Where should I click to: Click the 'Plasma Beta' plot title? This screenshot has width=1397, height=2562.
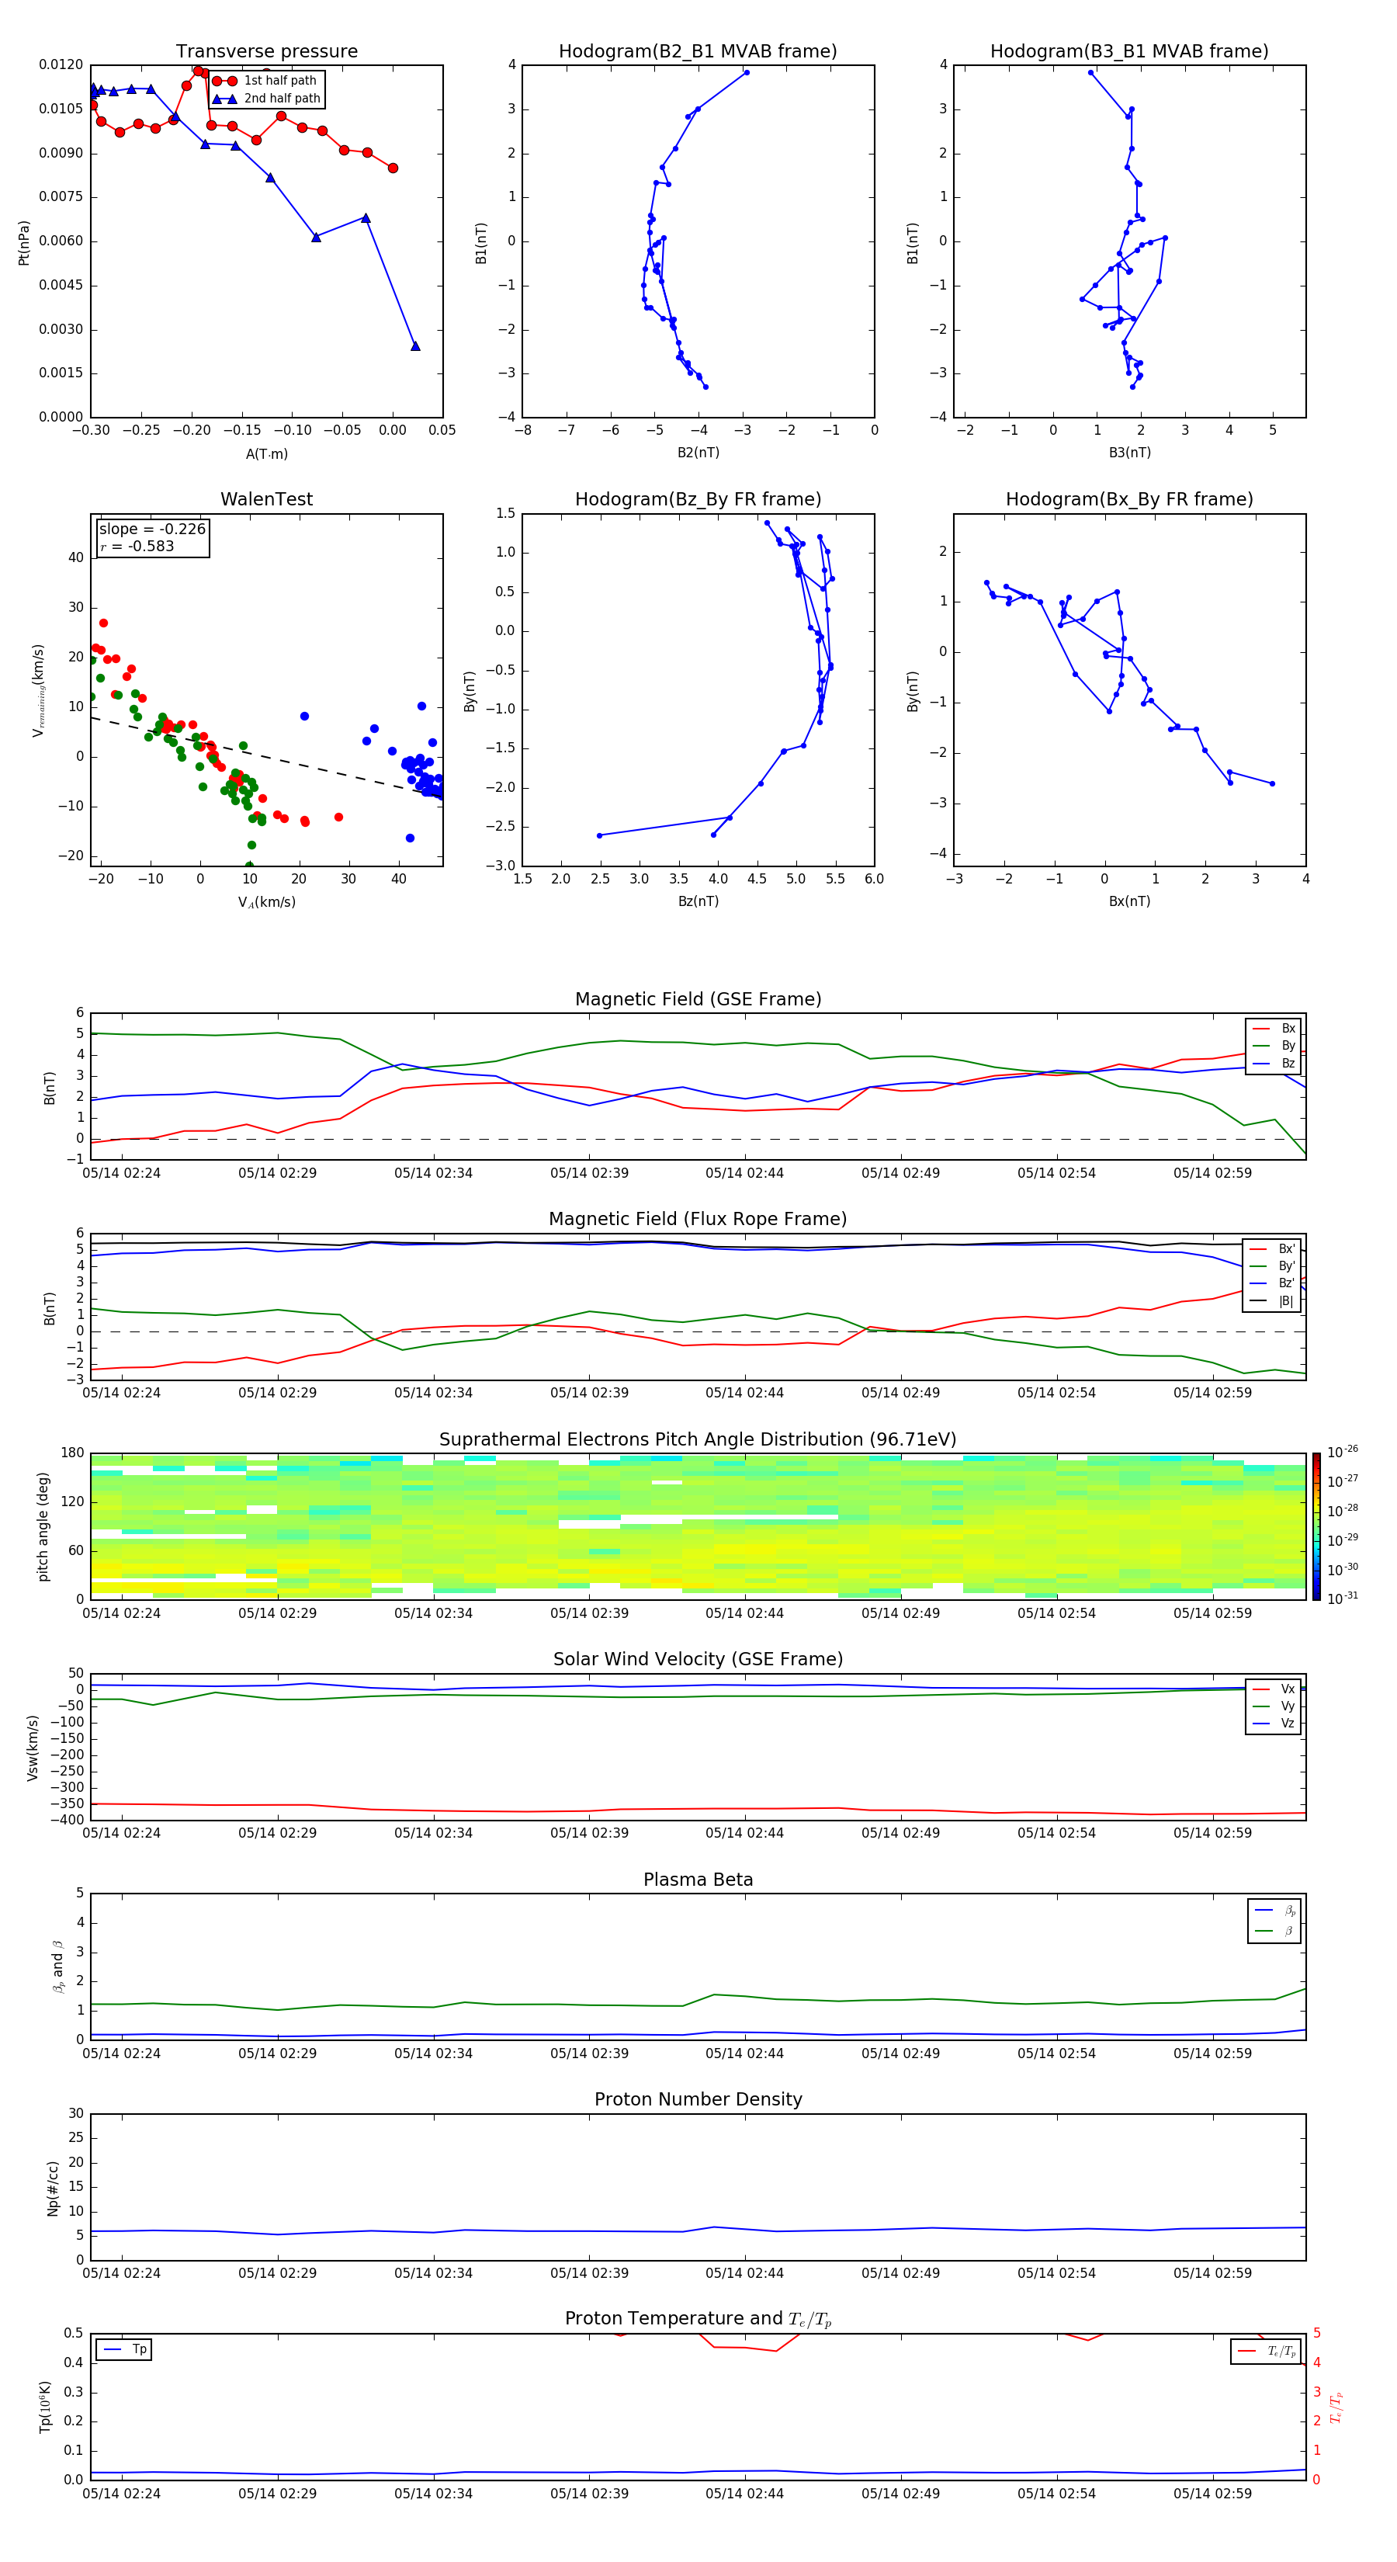click(698, 1880)
